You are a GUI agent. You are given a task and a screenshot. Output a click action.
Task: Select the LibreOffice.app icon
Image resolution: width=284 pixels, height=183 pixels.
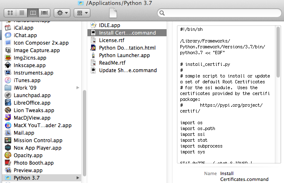[8, 103]
